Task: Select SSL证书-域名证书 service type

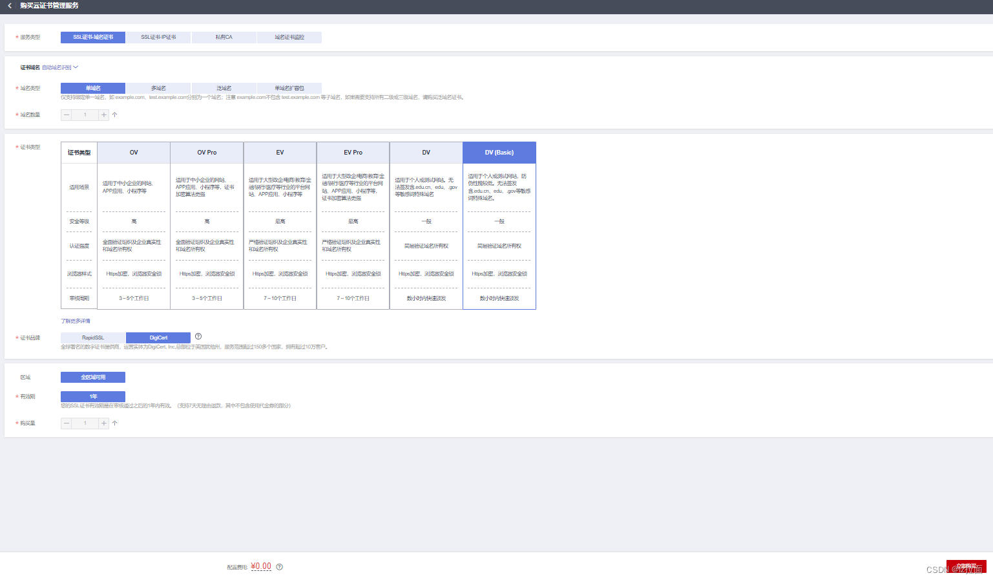Action: click(93, 38)
